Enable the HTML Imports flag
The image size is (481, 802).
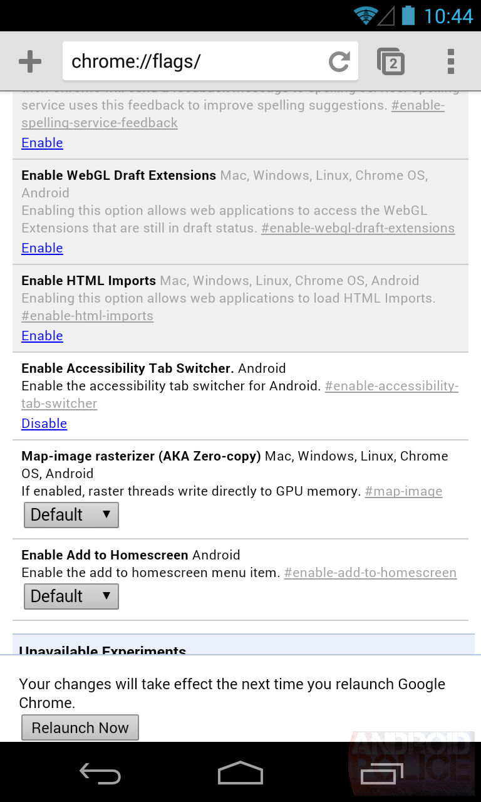click(x=42, y=336)
